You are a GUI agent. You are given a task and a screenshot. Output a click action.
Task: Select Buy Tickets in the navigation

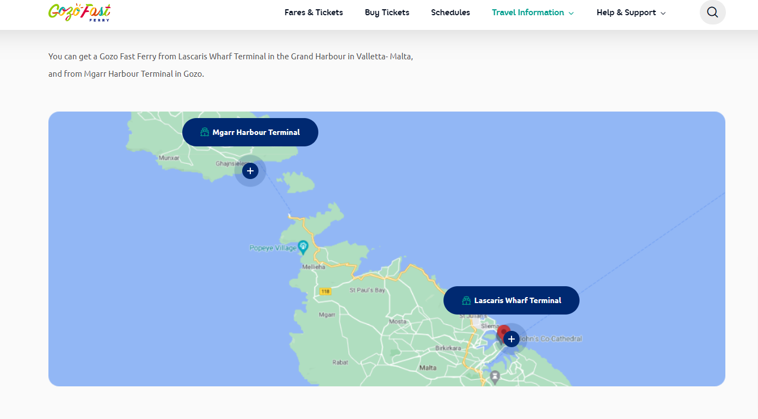[387, 13]
